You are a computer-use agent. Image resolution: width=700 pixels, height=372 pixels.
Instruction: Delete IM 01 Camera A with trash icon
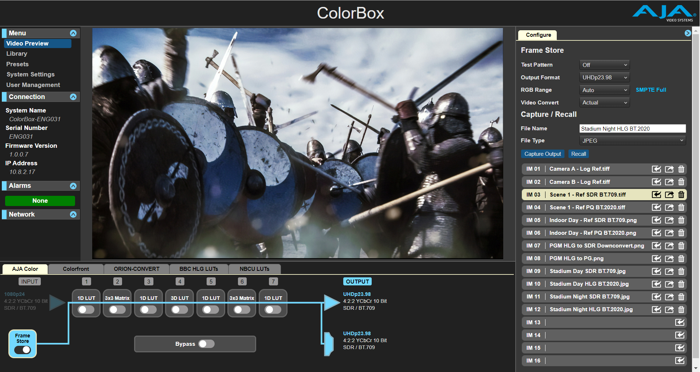click(681, 169)
